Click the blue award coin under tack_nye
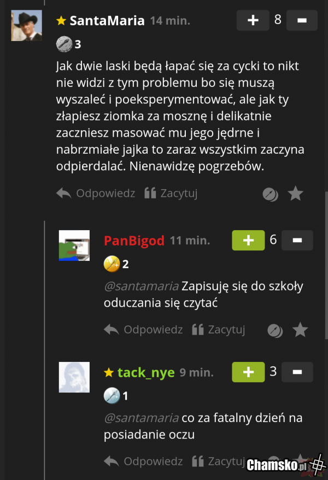 coord(112,395)
